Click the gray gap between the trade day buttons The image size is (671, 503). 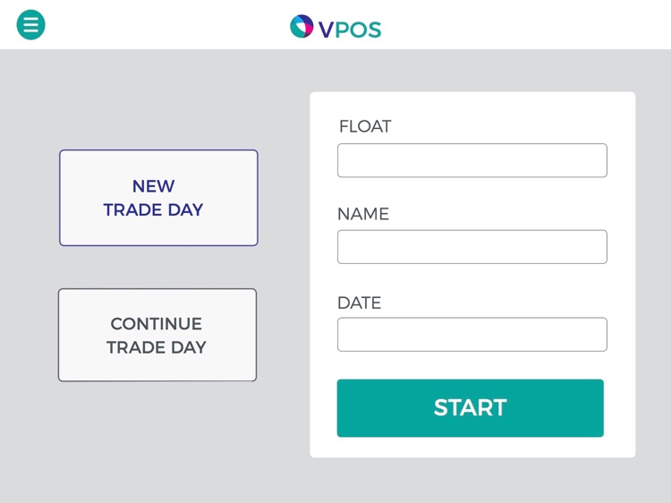point(157,267)
